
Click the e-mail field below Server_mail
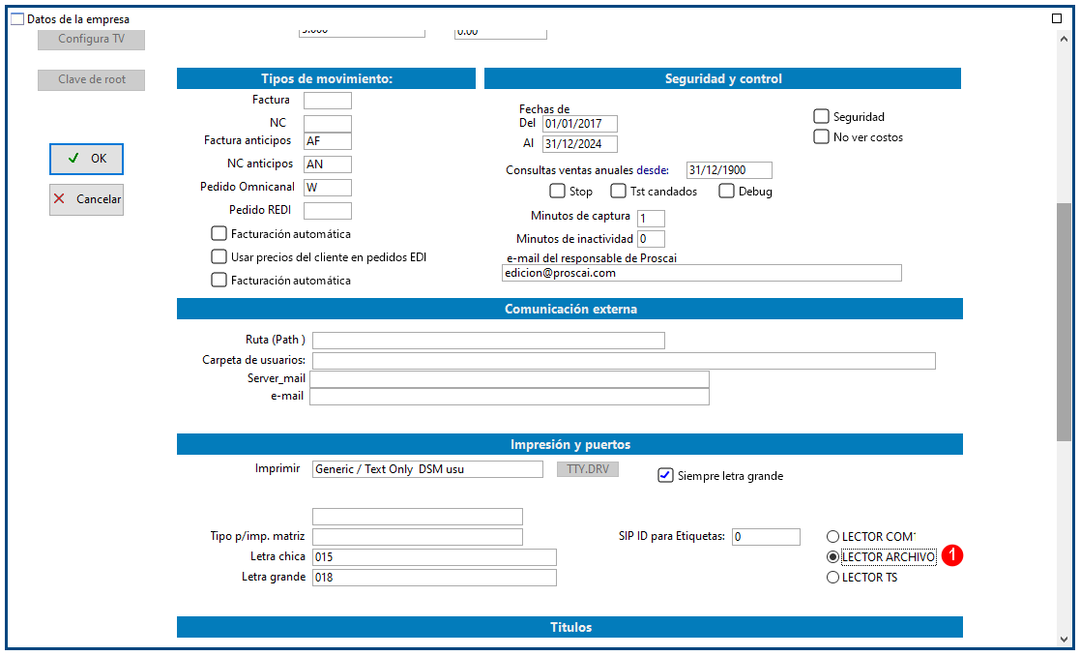[509, 397]
